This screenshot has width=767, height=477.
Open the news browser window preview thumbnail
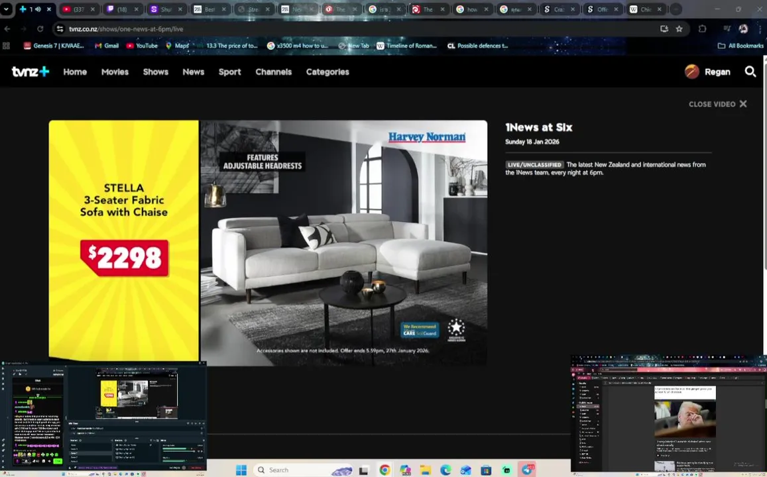(x=669, y=415)
